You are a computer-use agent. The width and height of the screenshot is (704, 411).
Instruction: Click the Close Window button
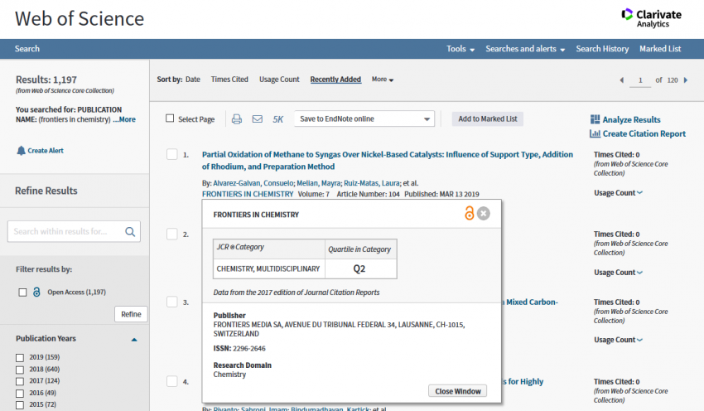(x=457, y=391)
